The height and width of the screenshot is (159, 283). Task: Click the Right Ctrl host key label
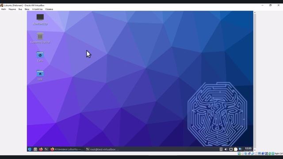(x=279, y=154)
